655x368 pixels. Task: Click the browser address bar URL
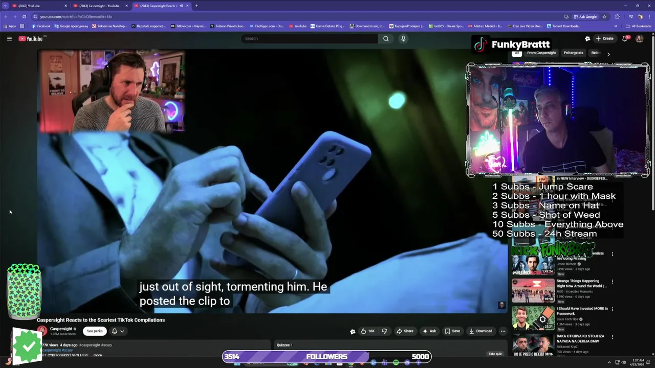click(76, 17)
